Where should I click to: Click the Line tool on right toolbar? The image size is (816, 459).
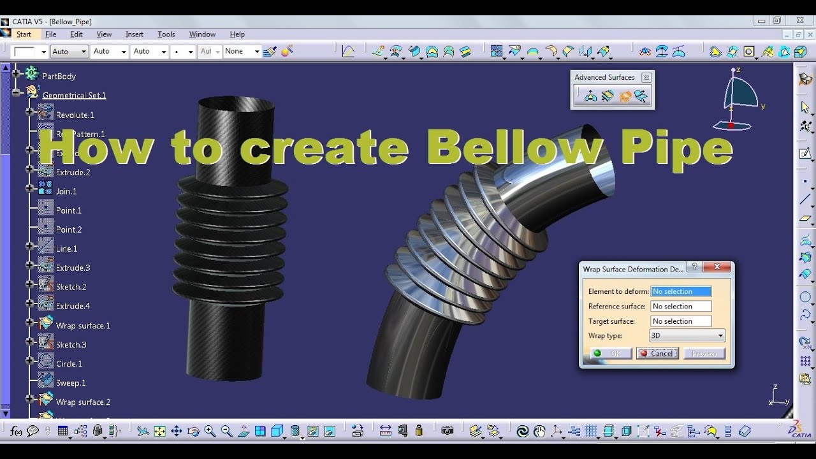pos(806,200)
